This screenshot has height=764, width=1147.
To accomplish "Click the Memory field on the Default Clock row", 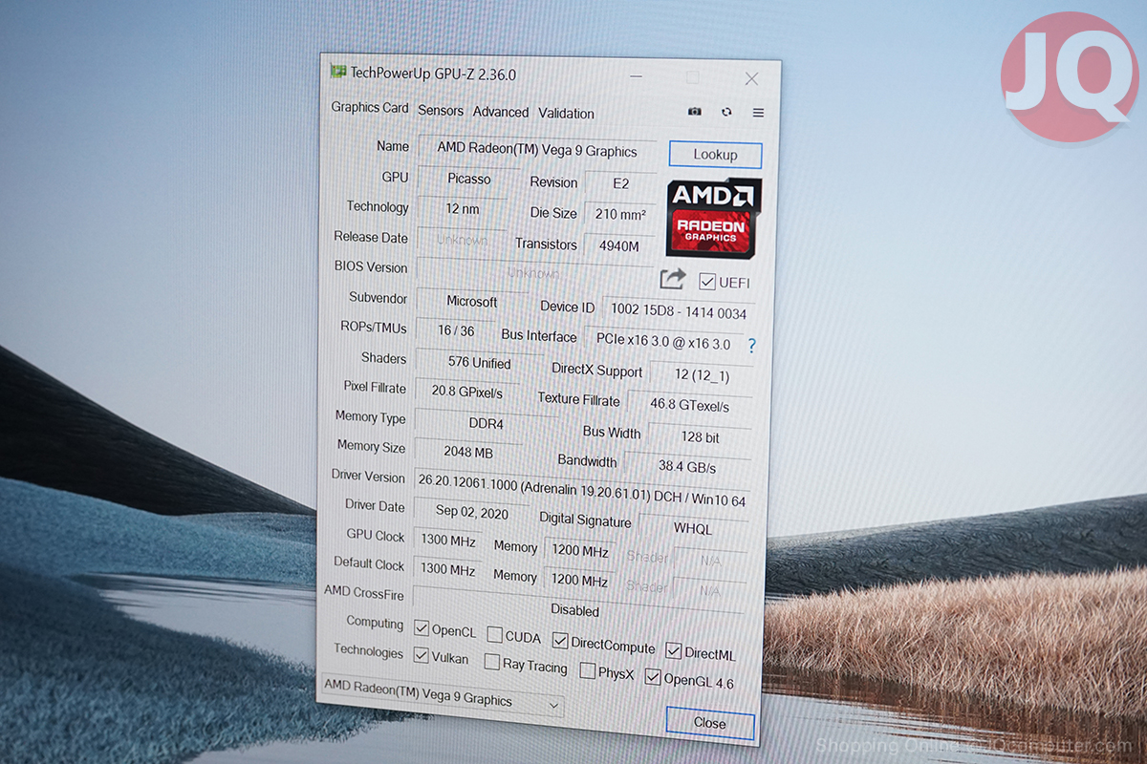I will 580,581.
